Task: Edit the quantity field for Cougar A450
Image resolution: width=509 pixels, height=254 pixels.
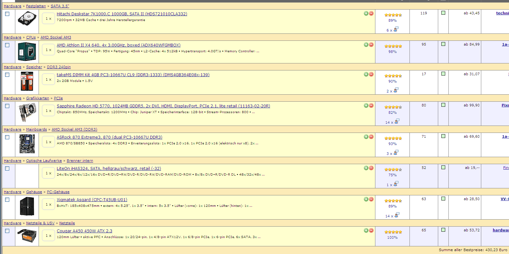Action: (x=48, y=236)
